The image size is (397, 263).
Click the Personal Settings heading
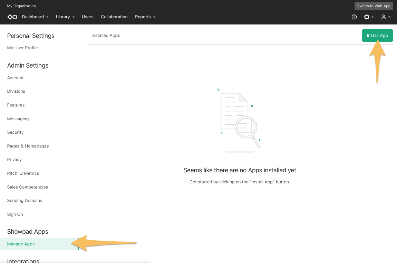coord(31,36)
